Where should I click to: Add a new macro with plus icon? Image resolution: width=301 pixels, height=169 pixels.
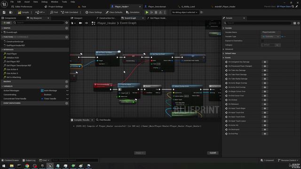[67, 81]
